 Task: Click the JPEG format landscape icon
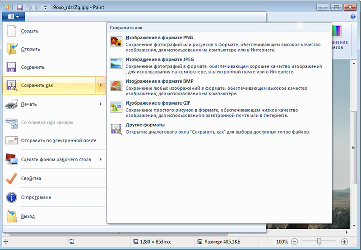pyautogui.click(x=116, y=63)
